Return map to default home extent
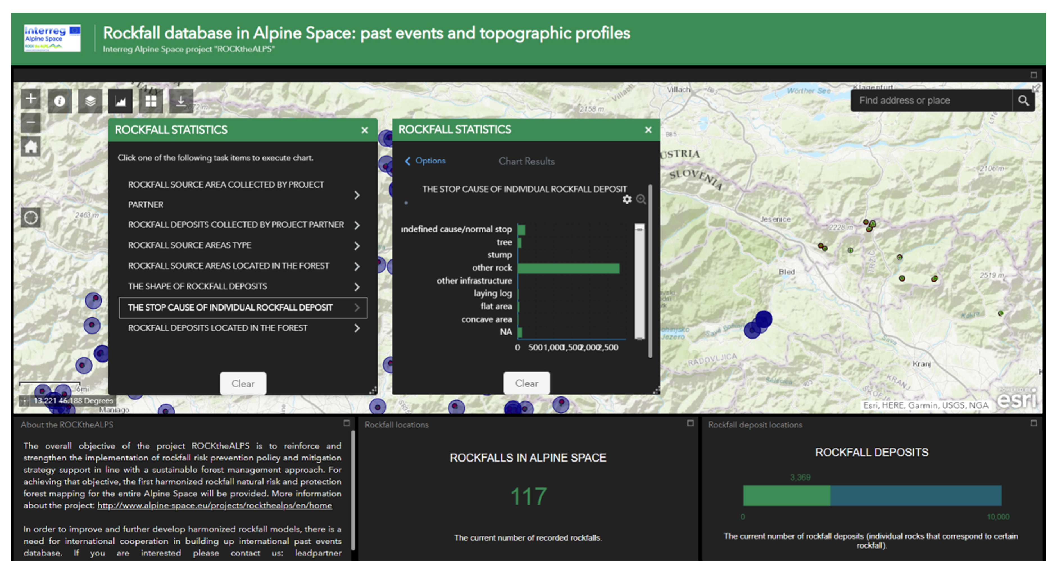This screenshot has width=1056, height=573. tap(31, 147)
